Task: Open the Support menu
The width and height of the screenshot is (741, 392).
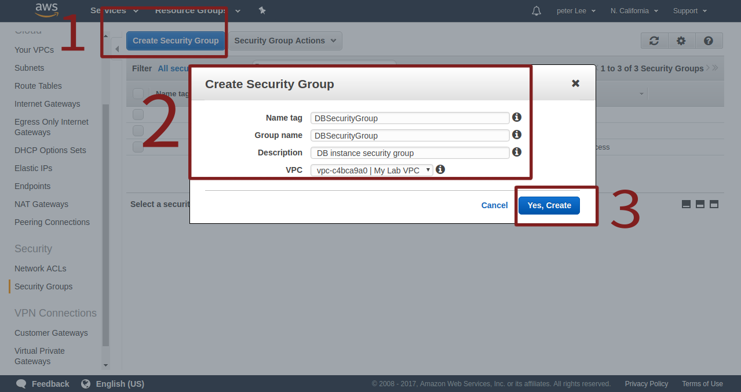Action: [x=689, y=10]
